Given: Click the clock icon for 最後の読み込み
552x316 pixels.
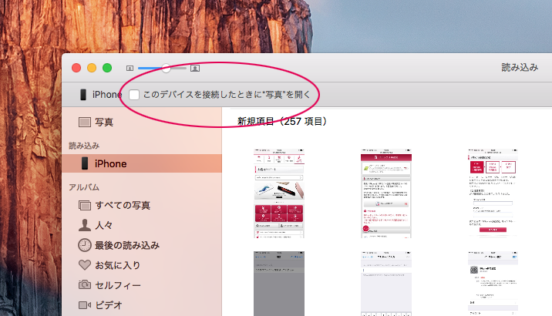Looking at the screenshot, I should point(85,245).
